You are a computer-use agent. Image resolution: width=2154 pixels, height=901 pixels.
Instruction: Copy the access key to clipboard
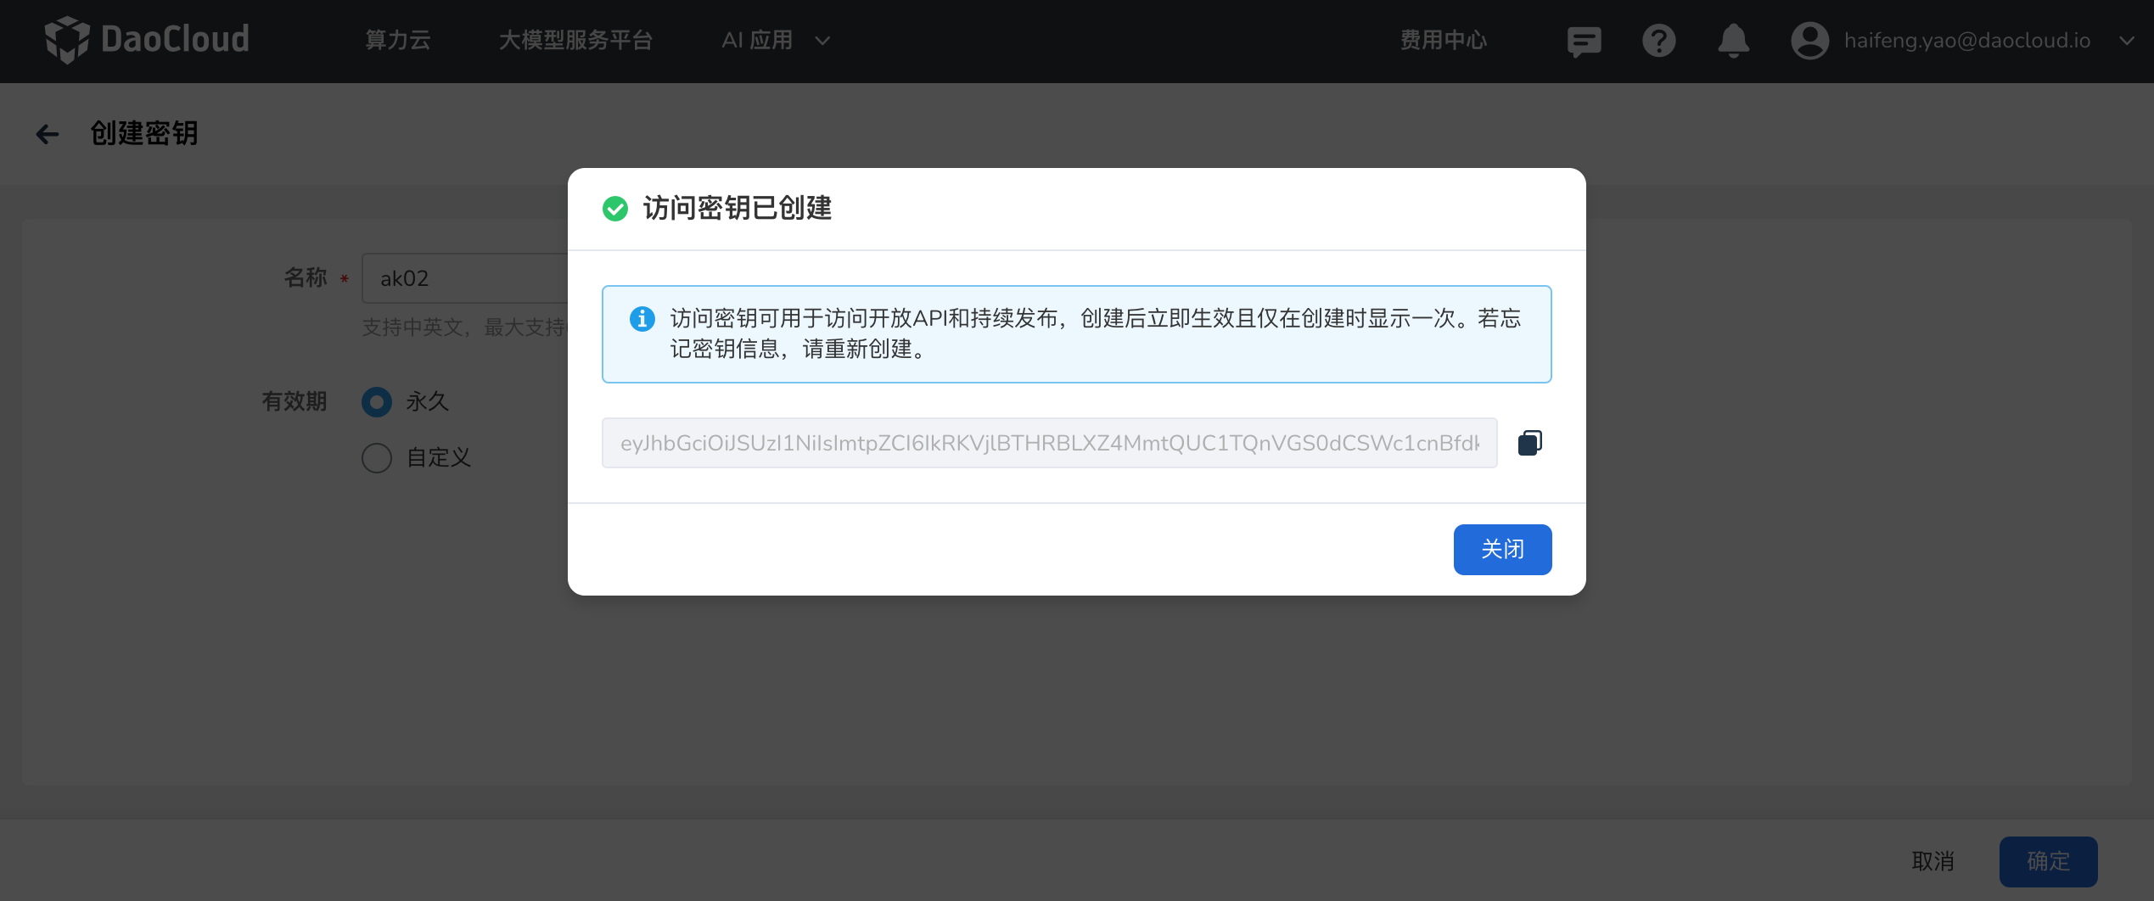(1529, 443)
